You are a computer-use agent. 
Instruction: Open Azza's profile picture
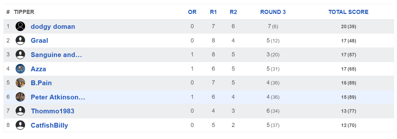pos(20,69)
